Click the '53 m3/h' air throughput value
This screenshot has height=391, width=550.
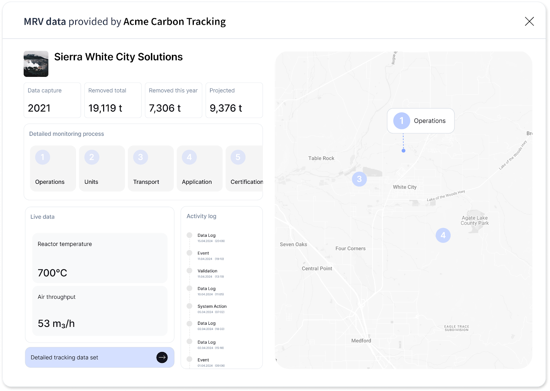pyautogui.click(x=56, y=324)
